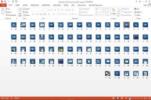
Task: Toggle Underline formatting
Action: click(x=38, y=14)
